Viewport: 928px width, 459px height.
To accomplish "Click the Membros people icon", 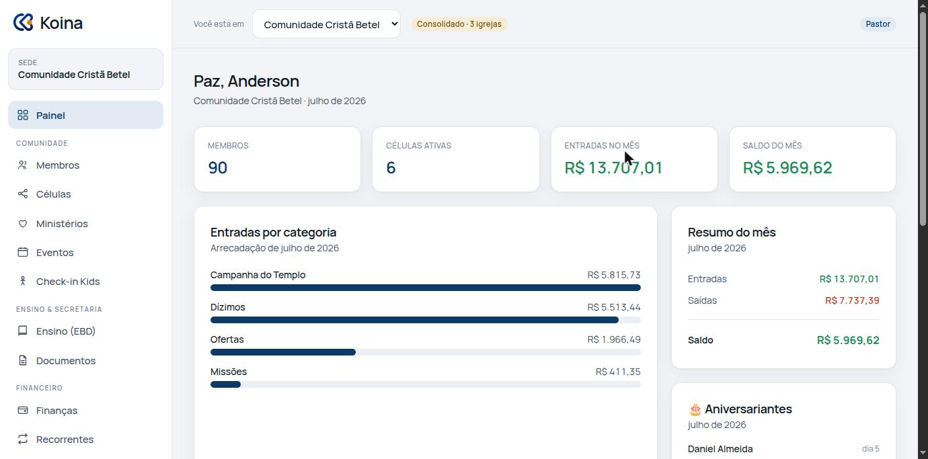I will coord(23,165).
